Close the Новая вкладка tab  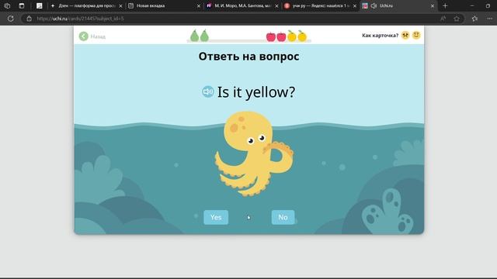199,6
